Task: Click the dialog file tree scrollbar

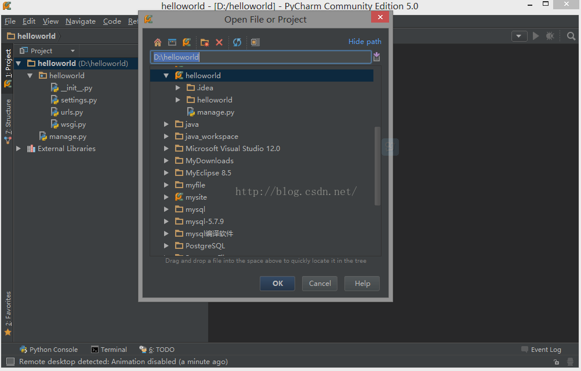Action: (377, 166)
